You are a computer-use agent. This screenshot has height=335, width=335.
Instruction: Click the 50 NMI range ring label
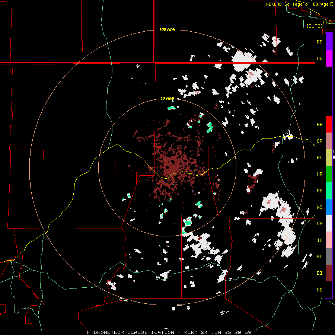[167, 99]
